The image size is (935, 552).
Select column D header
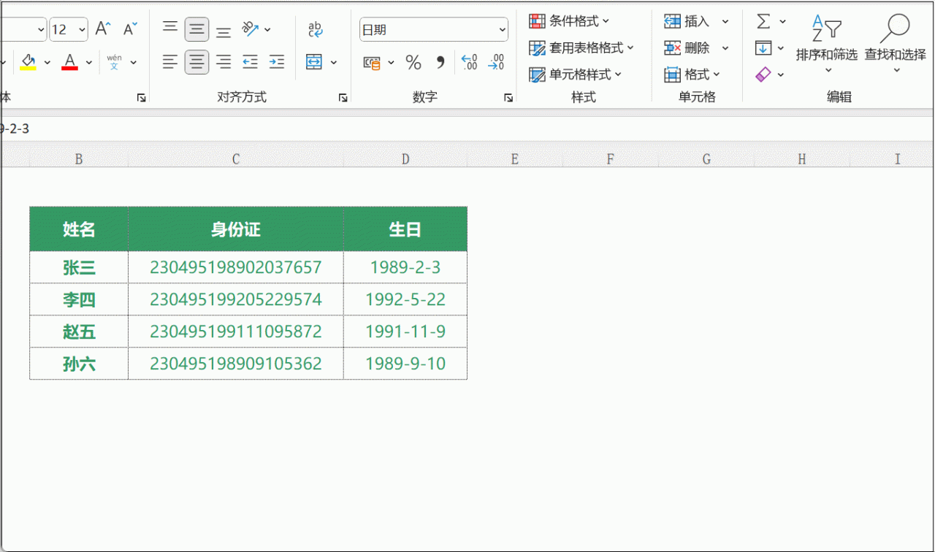click(405, 159)
